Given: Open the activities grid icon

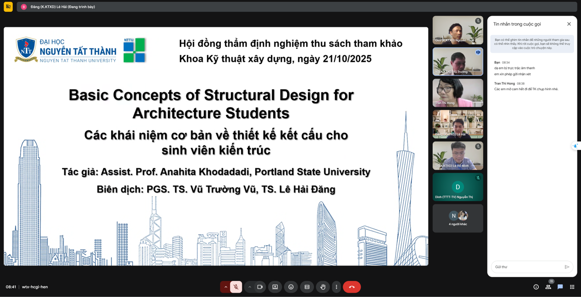Looking at the screenshot, I should 572,287.
